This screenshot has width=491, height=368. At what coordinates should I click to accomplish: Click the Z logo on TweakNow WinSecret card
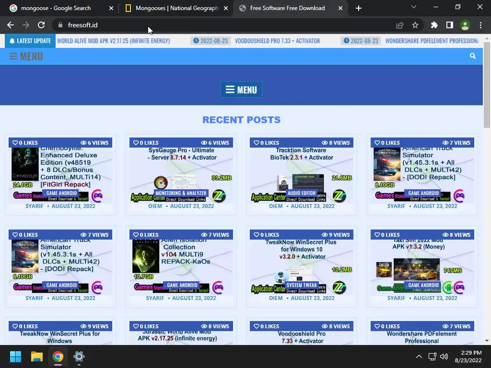pos(339,287)
